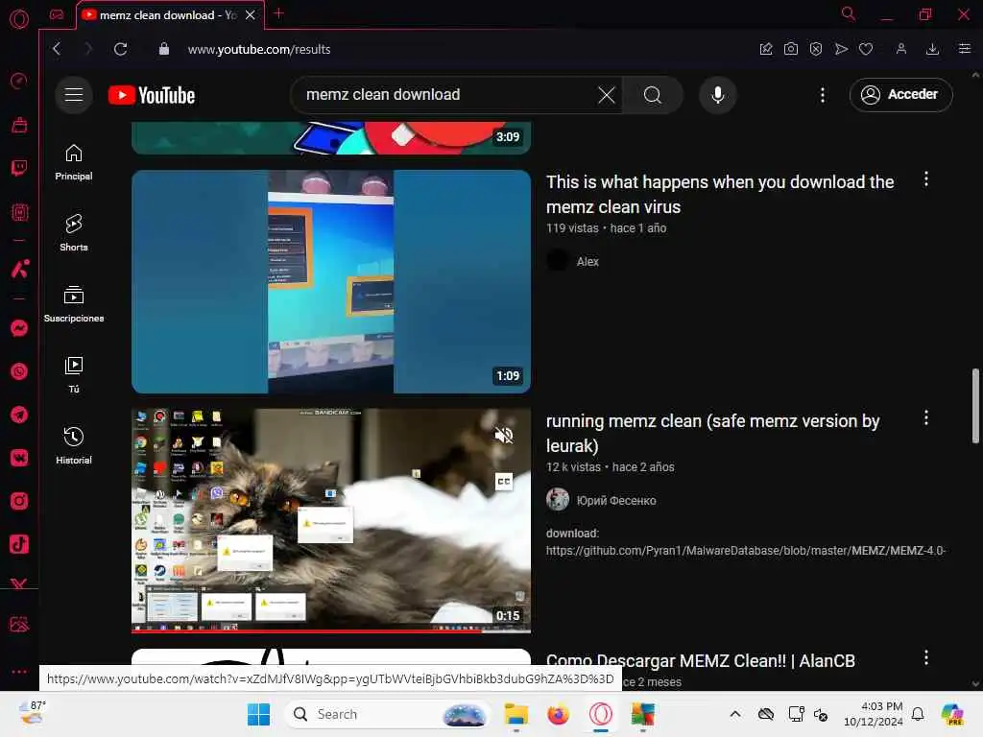Open browser downloads icon

click(932, 49)
